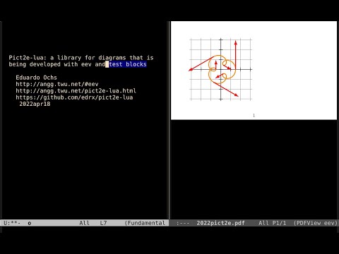
Task: Click the highlighted words "test blocks"
Action: coord(128,64)
